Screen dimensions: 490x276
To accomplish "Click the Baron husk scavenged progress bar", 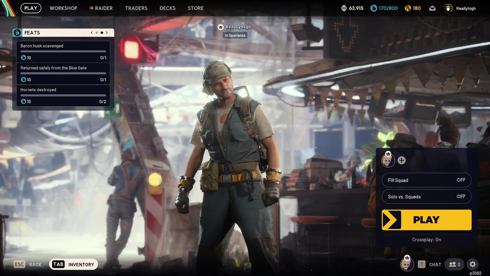I will (63, 51).
